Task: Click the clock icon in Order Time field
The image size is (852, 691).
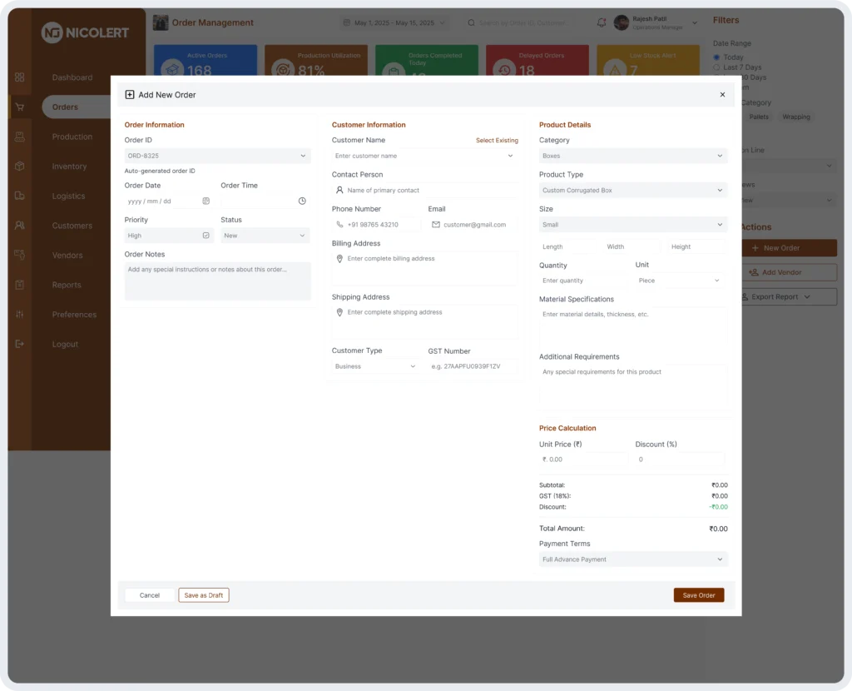Action: [x=302, y=201]
